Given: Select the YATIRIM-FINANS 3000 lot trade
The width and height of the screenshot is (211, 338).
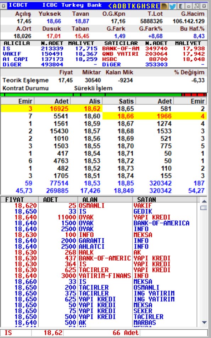Looking at the screenshot, I should coord(99,276).
